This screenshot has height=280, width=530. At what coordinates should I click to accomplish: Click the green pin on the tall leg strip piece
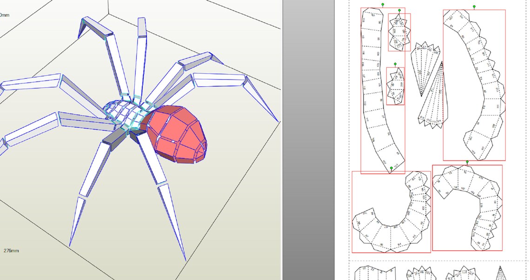(383, 4)
